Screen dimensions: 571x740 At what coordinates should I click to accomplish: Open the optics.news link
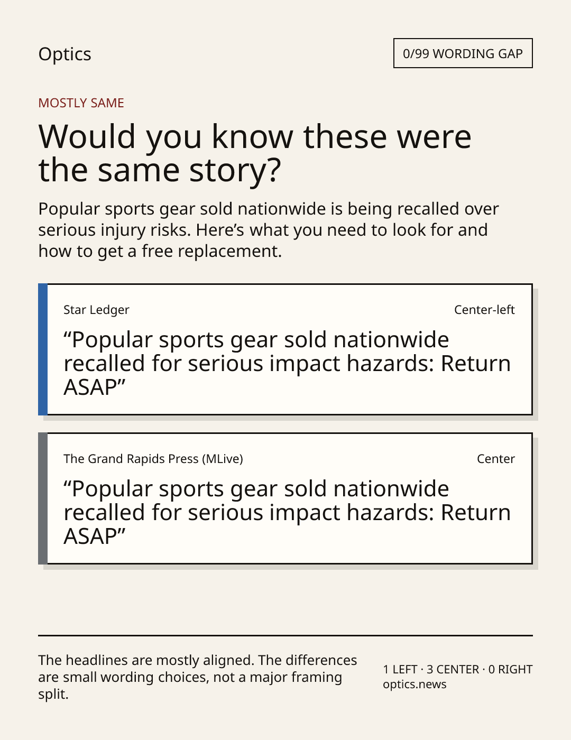tap(415, 684)
